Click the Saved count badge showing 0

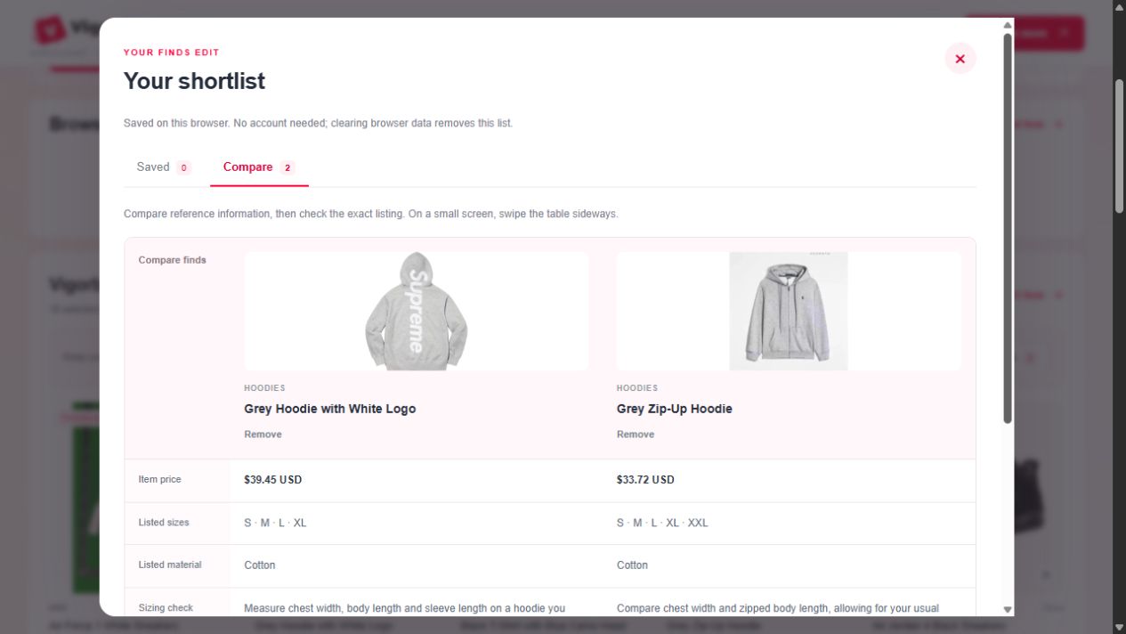tap(183, 167)
